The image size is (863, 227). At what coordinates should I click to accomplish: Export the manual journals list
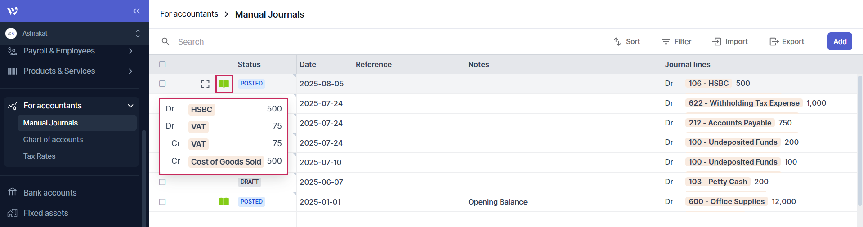pyautogui.click(x=787, y=41)
